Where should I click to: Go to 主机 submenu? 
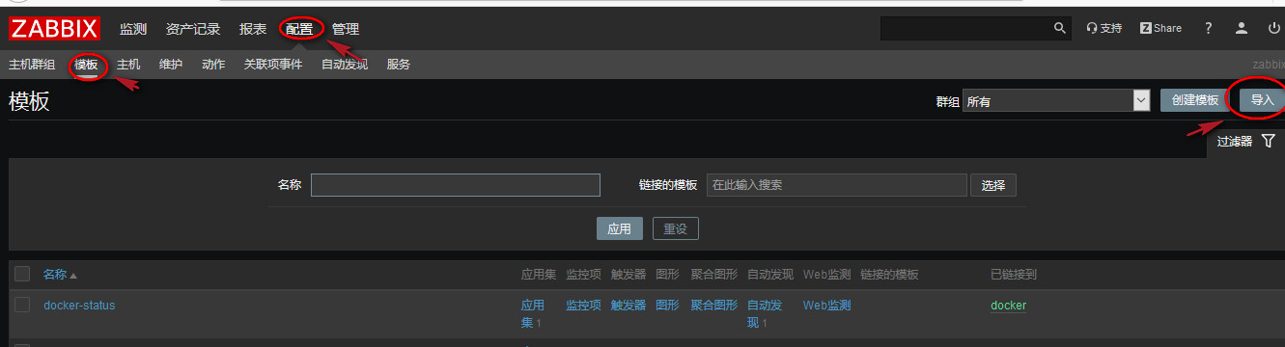click(128, 65)
